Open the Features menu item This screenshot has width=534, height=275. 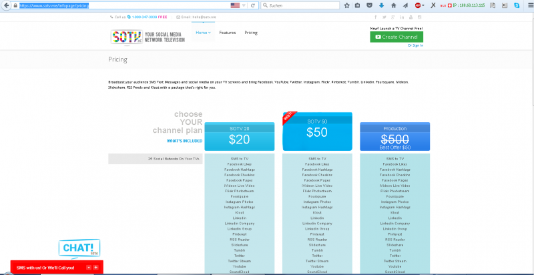tap(228, 33)
